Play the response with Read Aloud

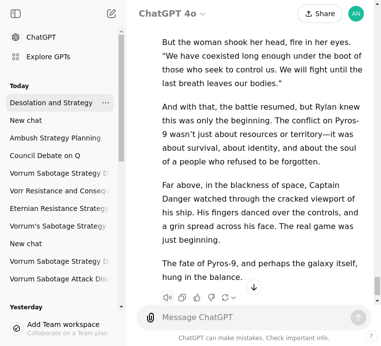coord(168,298)
